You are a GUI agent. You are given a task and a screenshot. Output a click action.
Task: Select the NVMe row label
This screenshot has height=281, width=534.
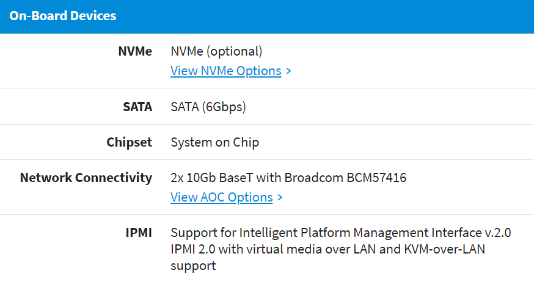(x=134, y=51)
